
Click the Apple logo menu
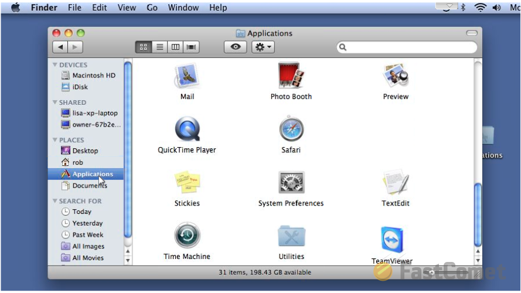click(15, 7)
